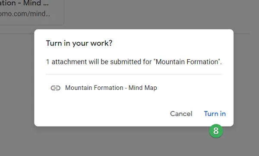Click the grey horizontal separator behind the dialog
This screenshot has height=156, width=259.
(x=242, y=34)
